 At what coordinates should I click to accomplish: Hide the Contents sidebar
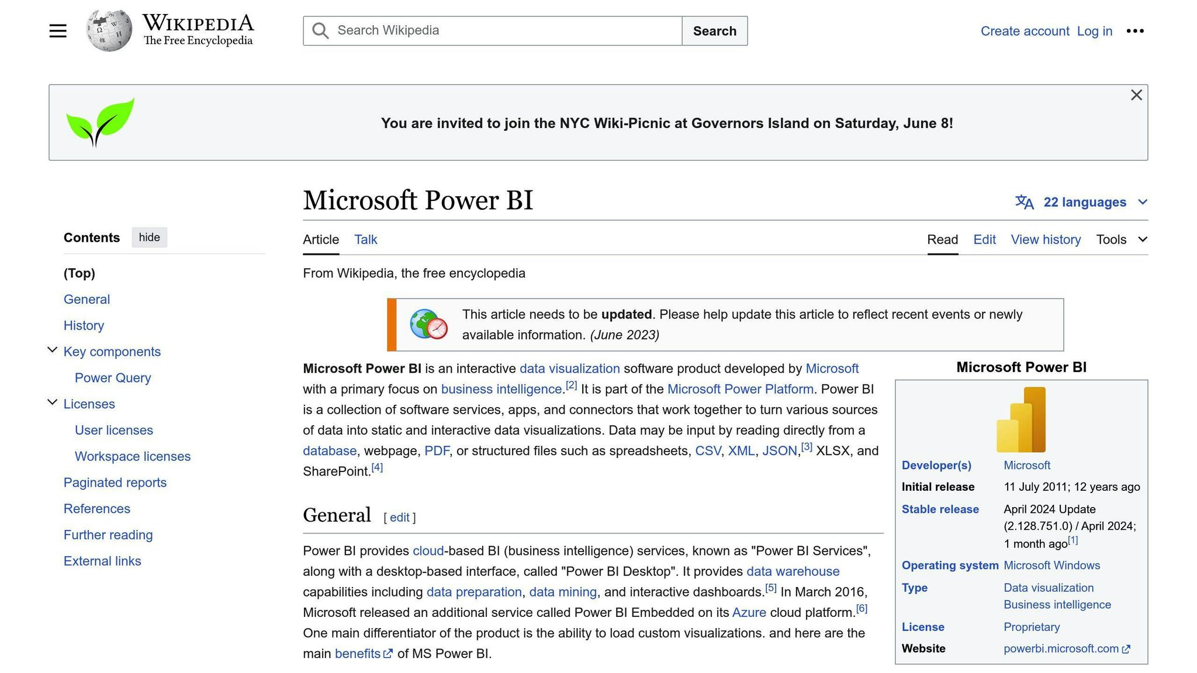pos(149,237)
